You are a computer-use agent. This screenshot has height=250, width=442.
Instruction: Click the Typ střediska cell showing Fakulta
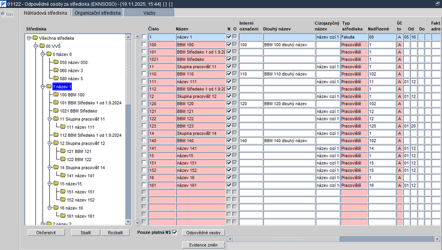coord(354,37)
